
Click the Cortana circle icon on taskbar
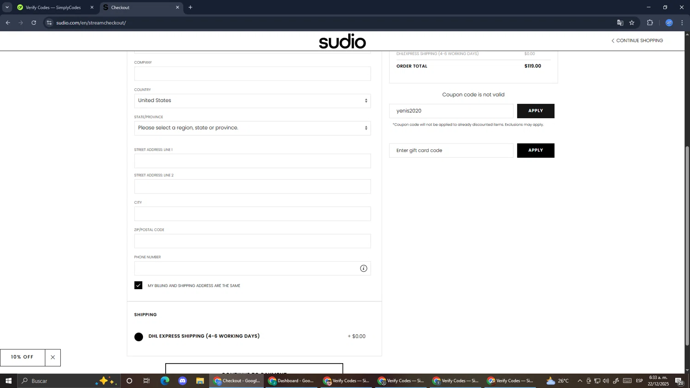129,381
